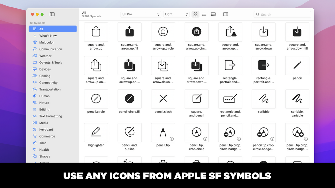Image resolution: width=335 pixels, height=188 pixels.
Task: Select the filled rectangle.portrait.and arrow symbol
Action: coord(264,66)
